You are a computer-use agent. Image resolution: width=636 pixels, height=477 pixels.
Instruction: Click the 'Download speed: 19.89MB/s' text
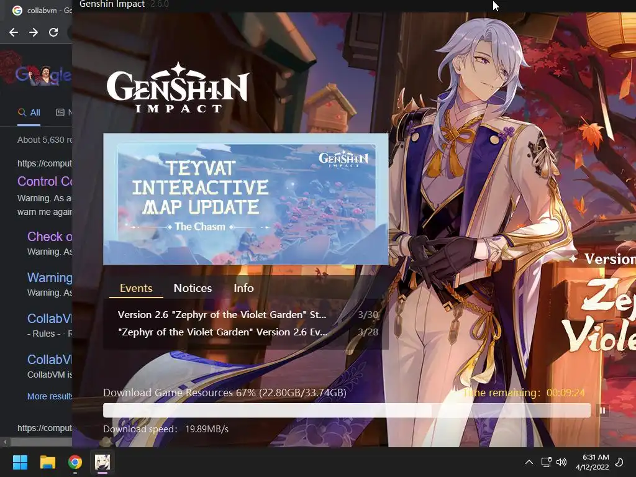(x=166, y=429)
